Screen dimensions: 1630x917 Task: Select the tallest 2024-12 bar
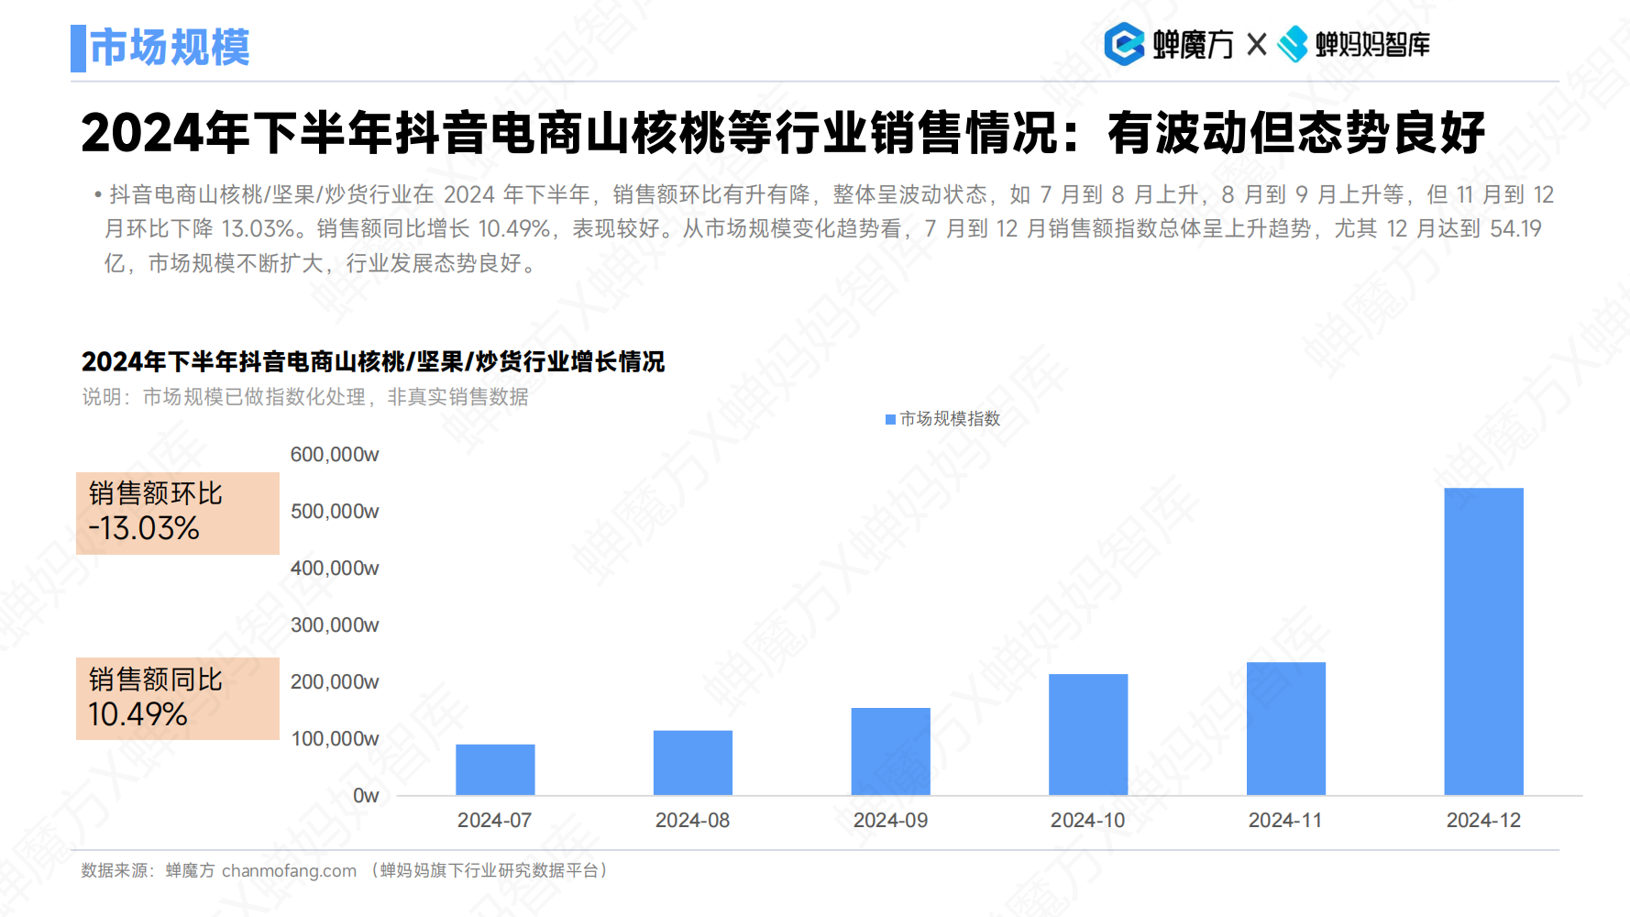(x=1484, y=641)
